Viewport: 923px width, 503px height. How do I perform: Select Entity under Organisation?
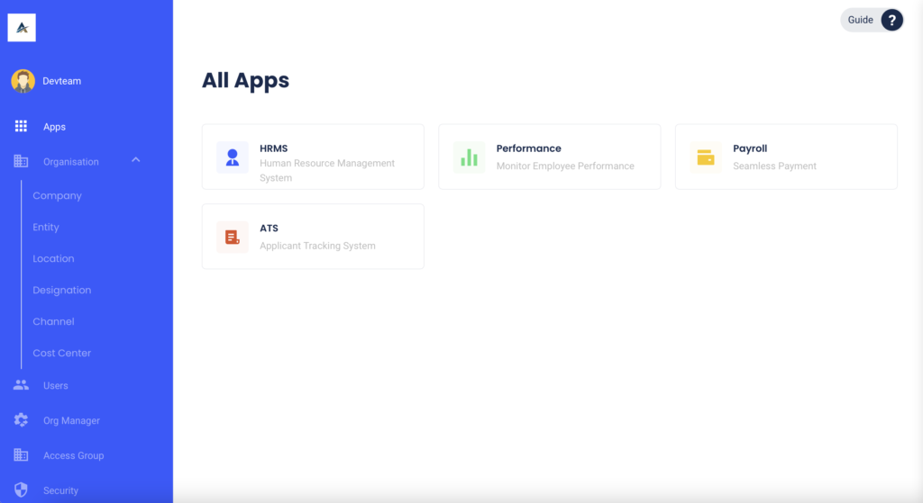pos(46,228)
